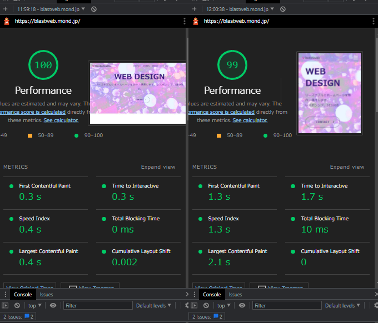Expand Total Blocking Time 0 ms metric
This screenshot has height=323, width=378.
(x=138, y=226)
